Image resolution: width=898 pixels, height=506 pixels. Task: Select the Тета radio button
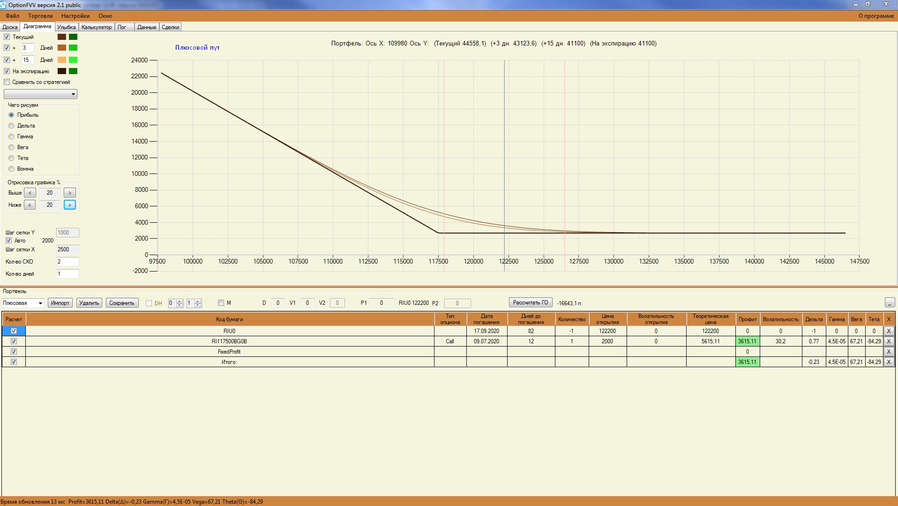coord(11,158)
